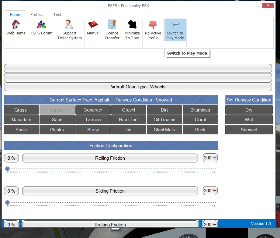Image resolution: width=280 pixels, height=238 pixels.
Task: Click the Set Runway Condition header
Action: [x=249, y=100]
